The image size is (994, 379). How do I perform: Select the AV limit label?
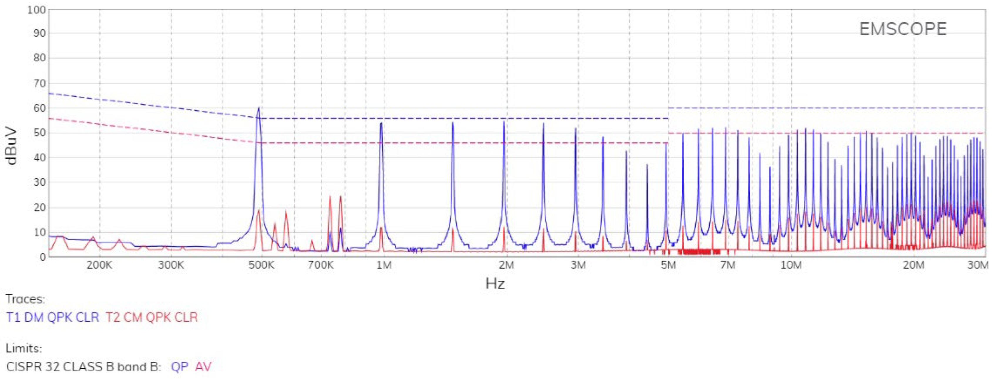pyautogui.click(x=203, y=366)
